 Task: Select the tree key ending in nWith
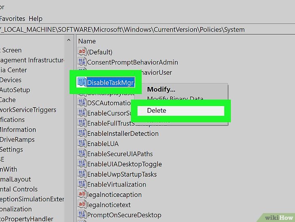click(9, 169)
